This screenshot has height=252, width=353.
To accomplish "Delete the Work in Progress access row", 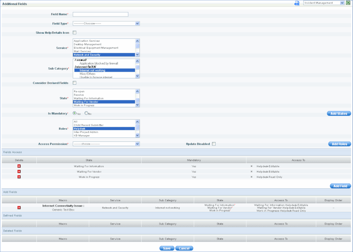I will (19, 177).
